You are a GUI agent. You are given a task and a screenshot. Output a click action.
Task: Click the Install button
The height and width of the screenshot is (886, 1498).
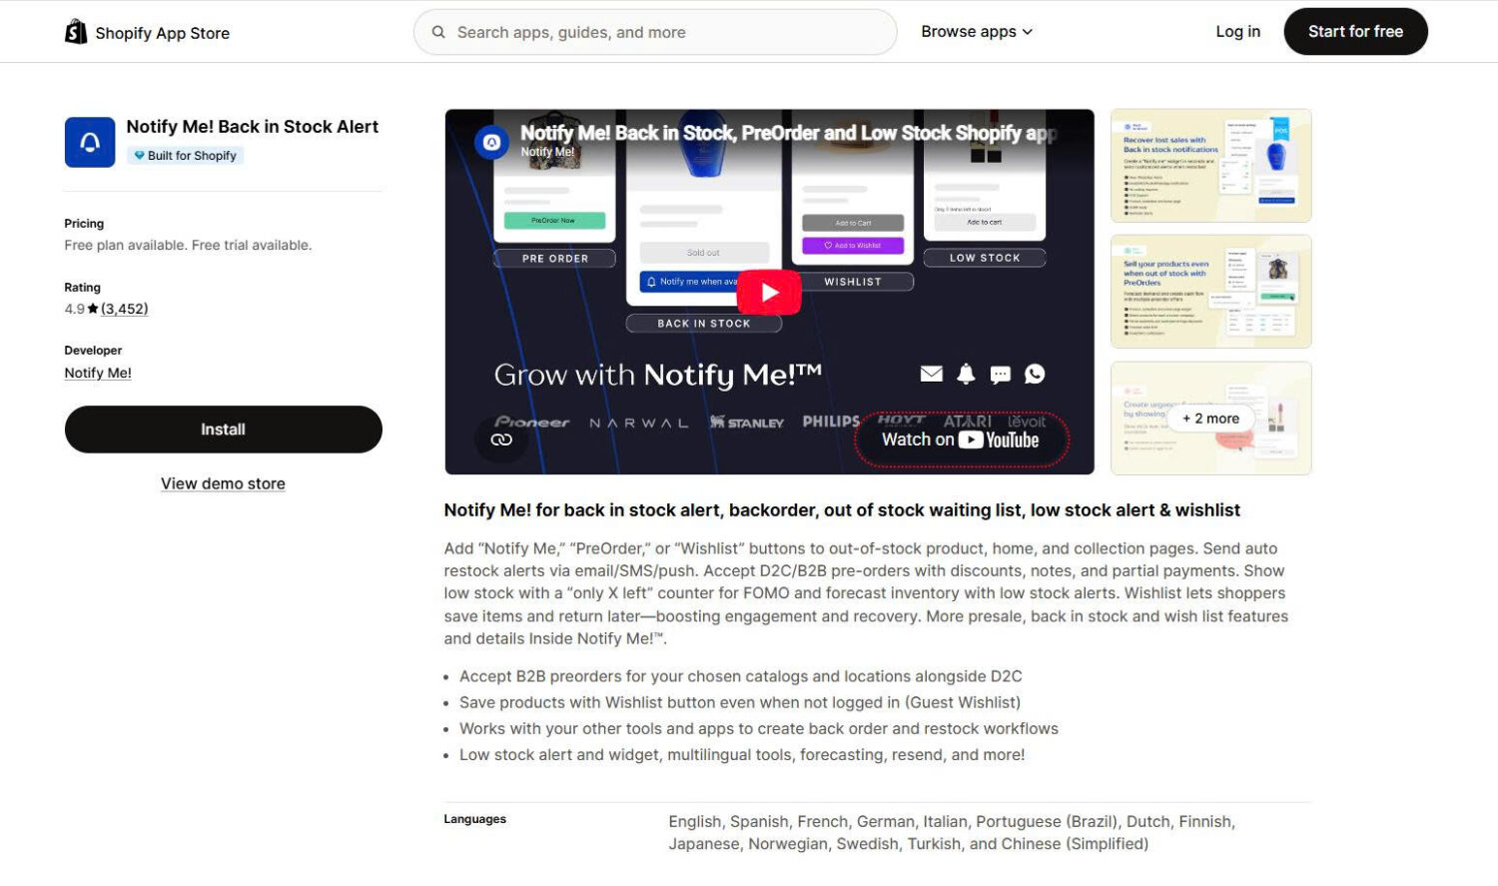click(x=224, y=430)
